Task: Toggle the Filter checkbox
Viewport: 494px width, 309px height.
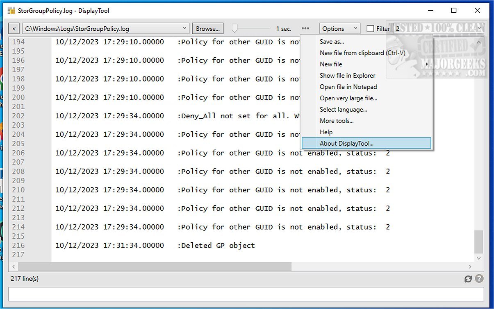Action: [x=370, y=29]
